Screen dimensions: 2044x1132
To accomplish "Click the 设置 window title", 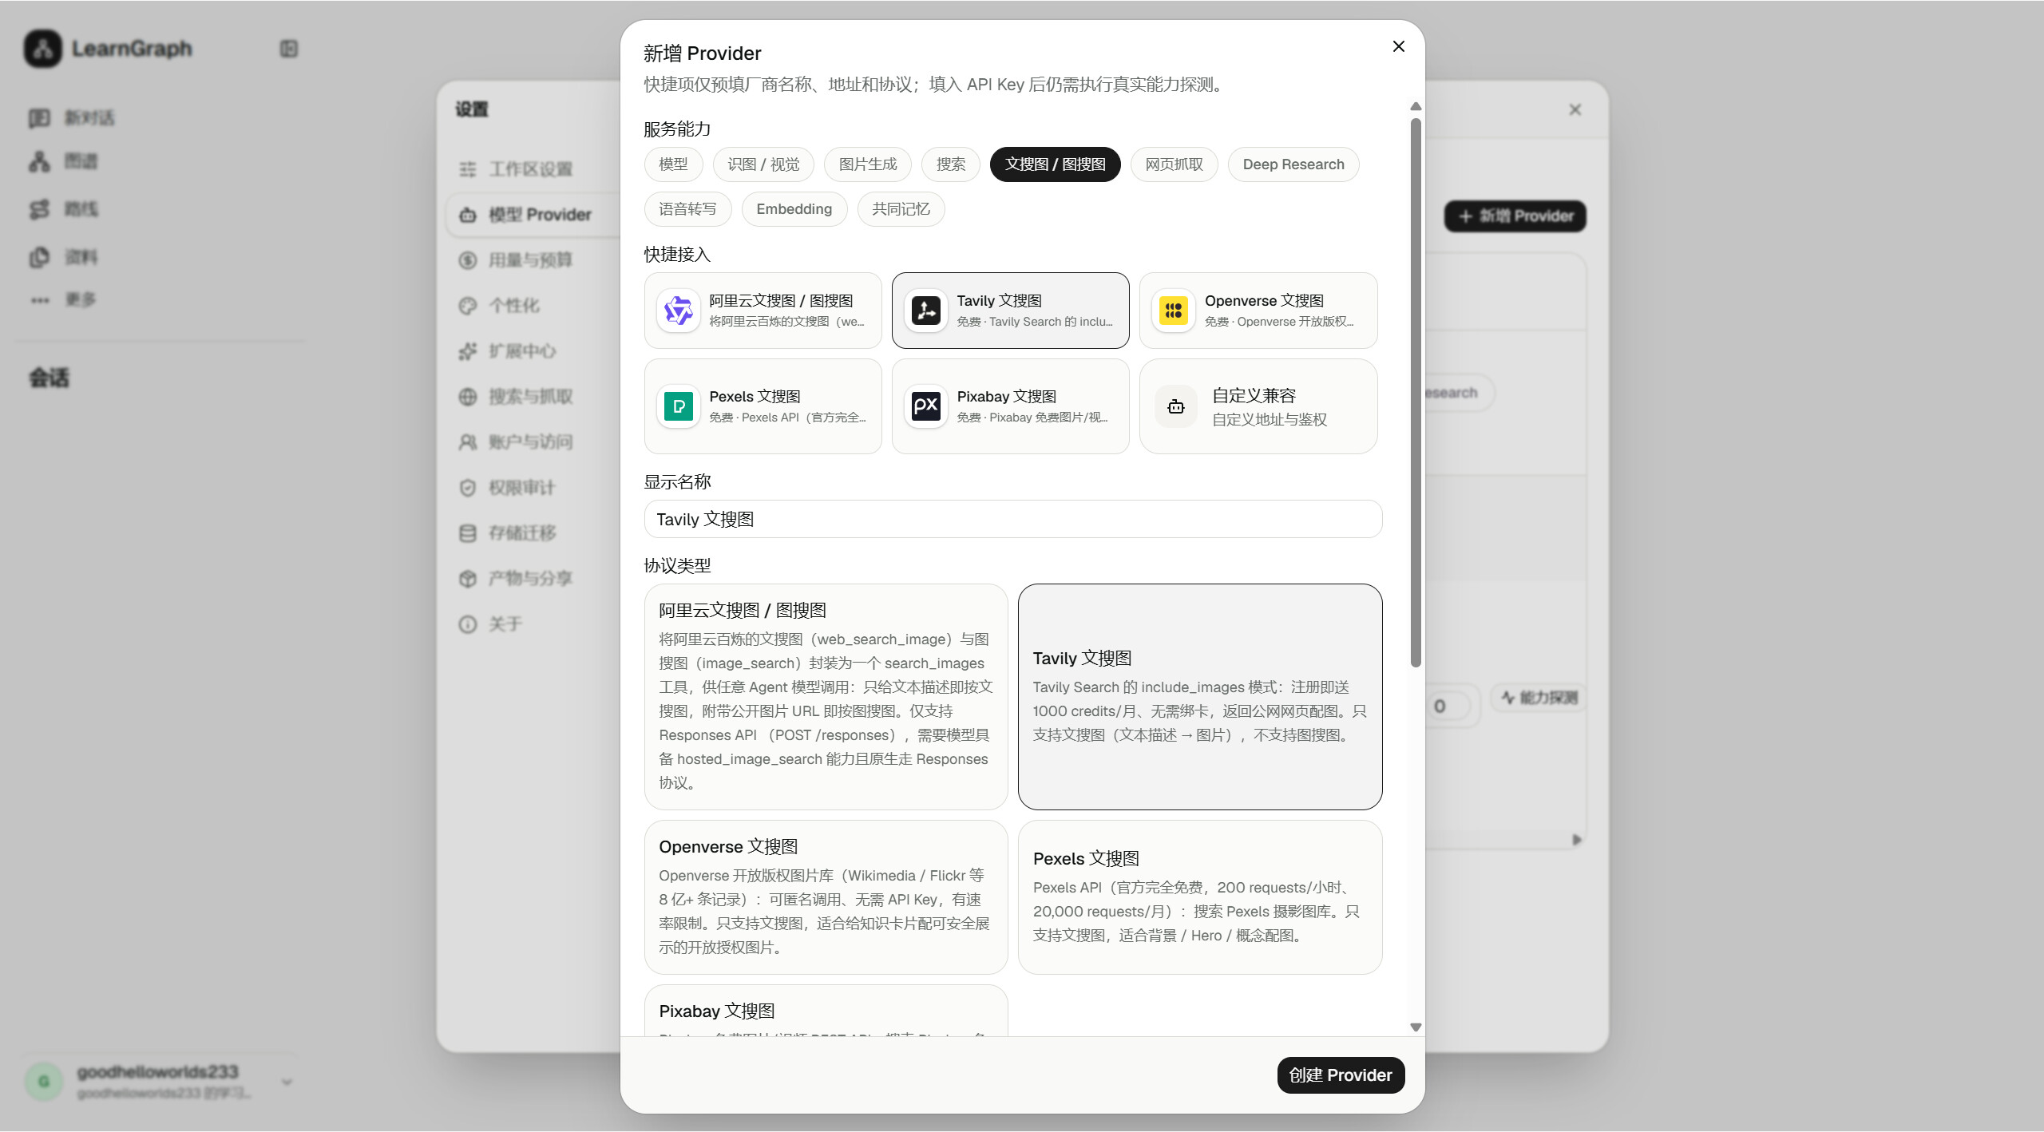I will (472, 109).
